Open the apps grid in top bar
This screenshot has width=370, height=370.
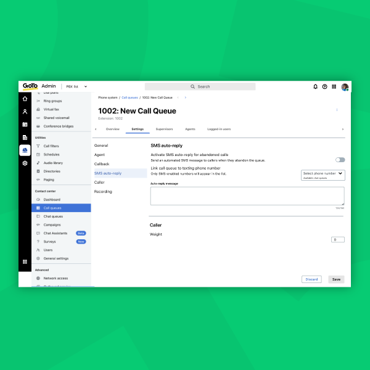pyautogui.click(x=334, y=87)
